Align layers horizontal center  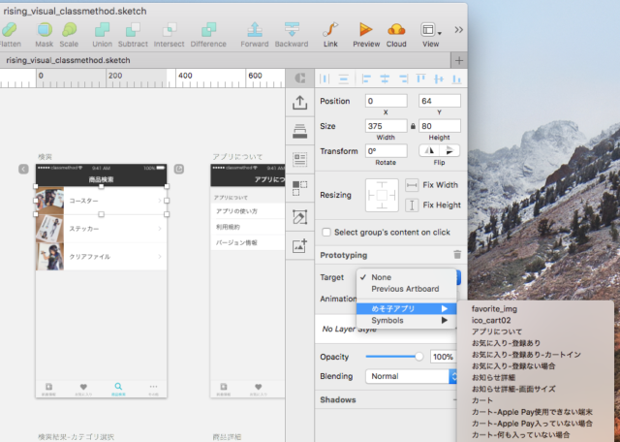point(385,79)
